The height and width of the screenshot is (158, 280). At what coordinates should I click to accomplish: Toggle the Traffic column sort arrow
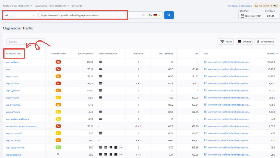click(x=277, y=54)
